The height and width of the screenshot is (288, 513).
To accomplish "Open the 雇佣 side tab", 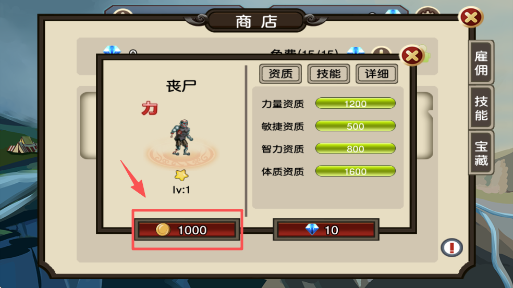I will click(x=481, y=63).
